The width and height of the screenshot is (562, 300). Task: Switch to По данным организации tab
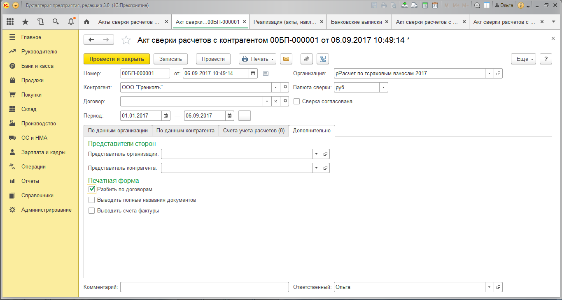118,131
